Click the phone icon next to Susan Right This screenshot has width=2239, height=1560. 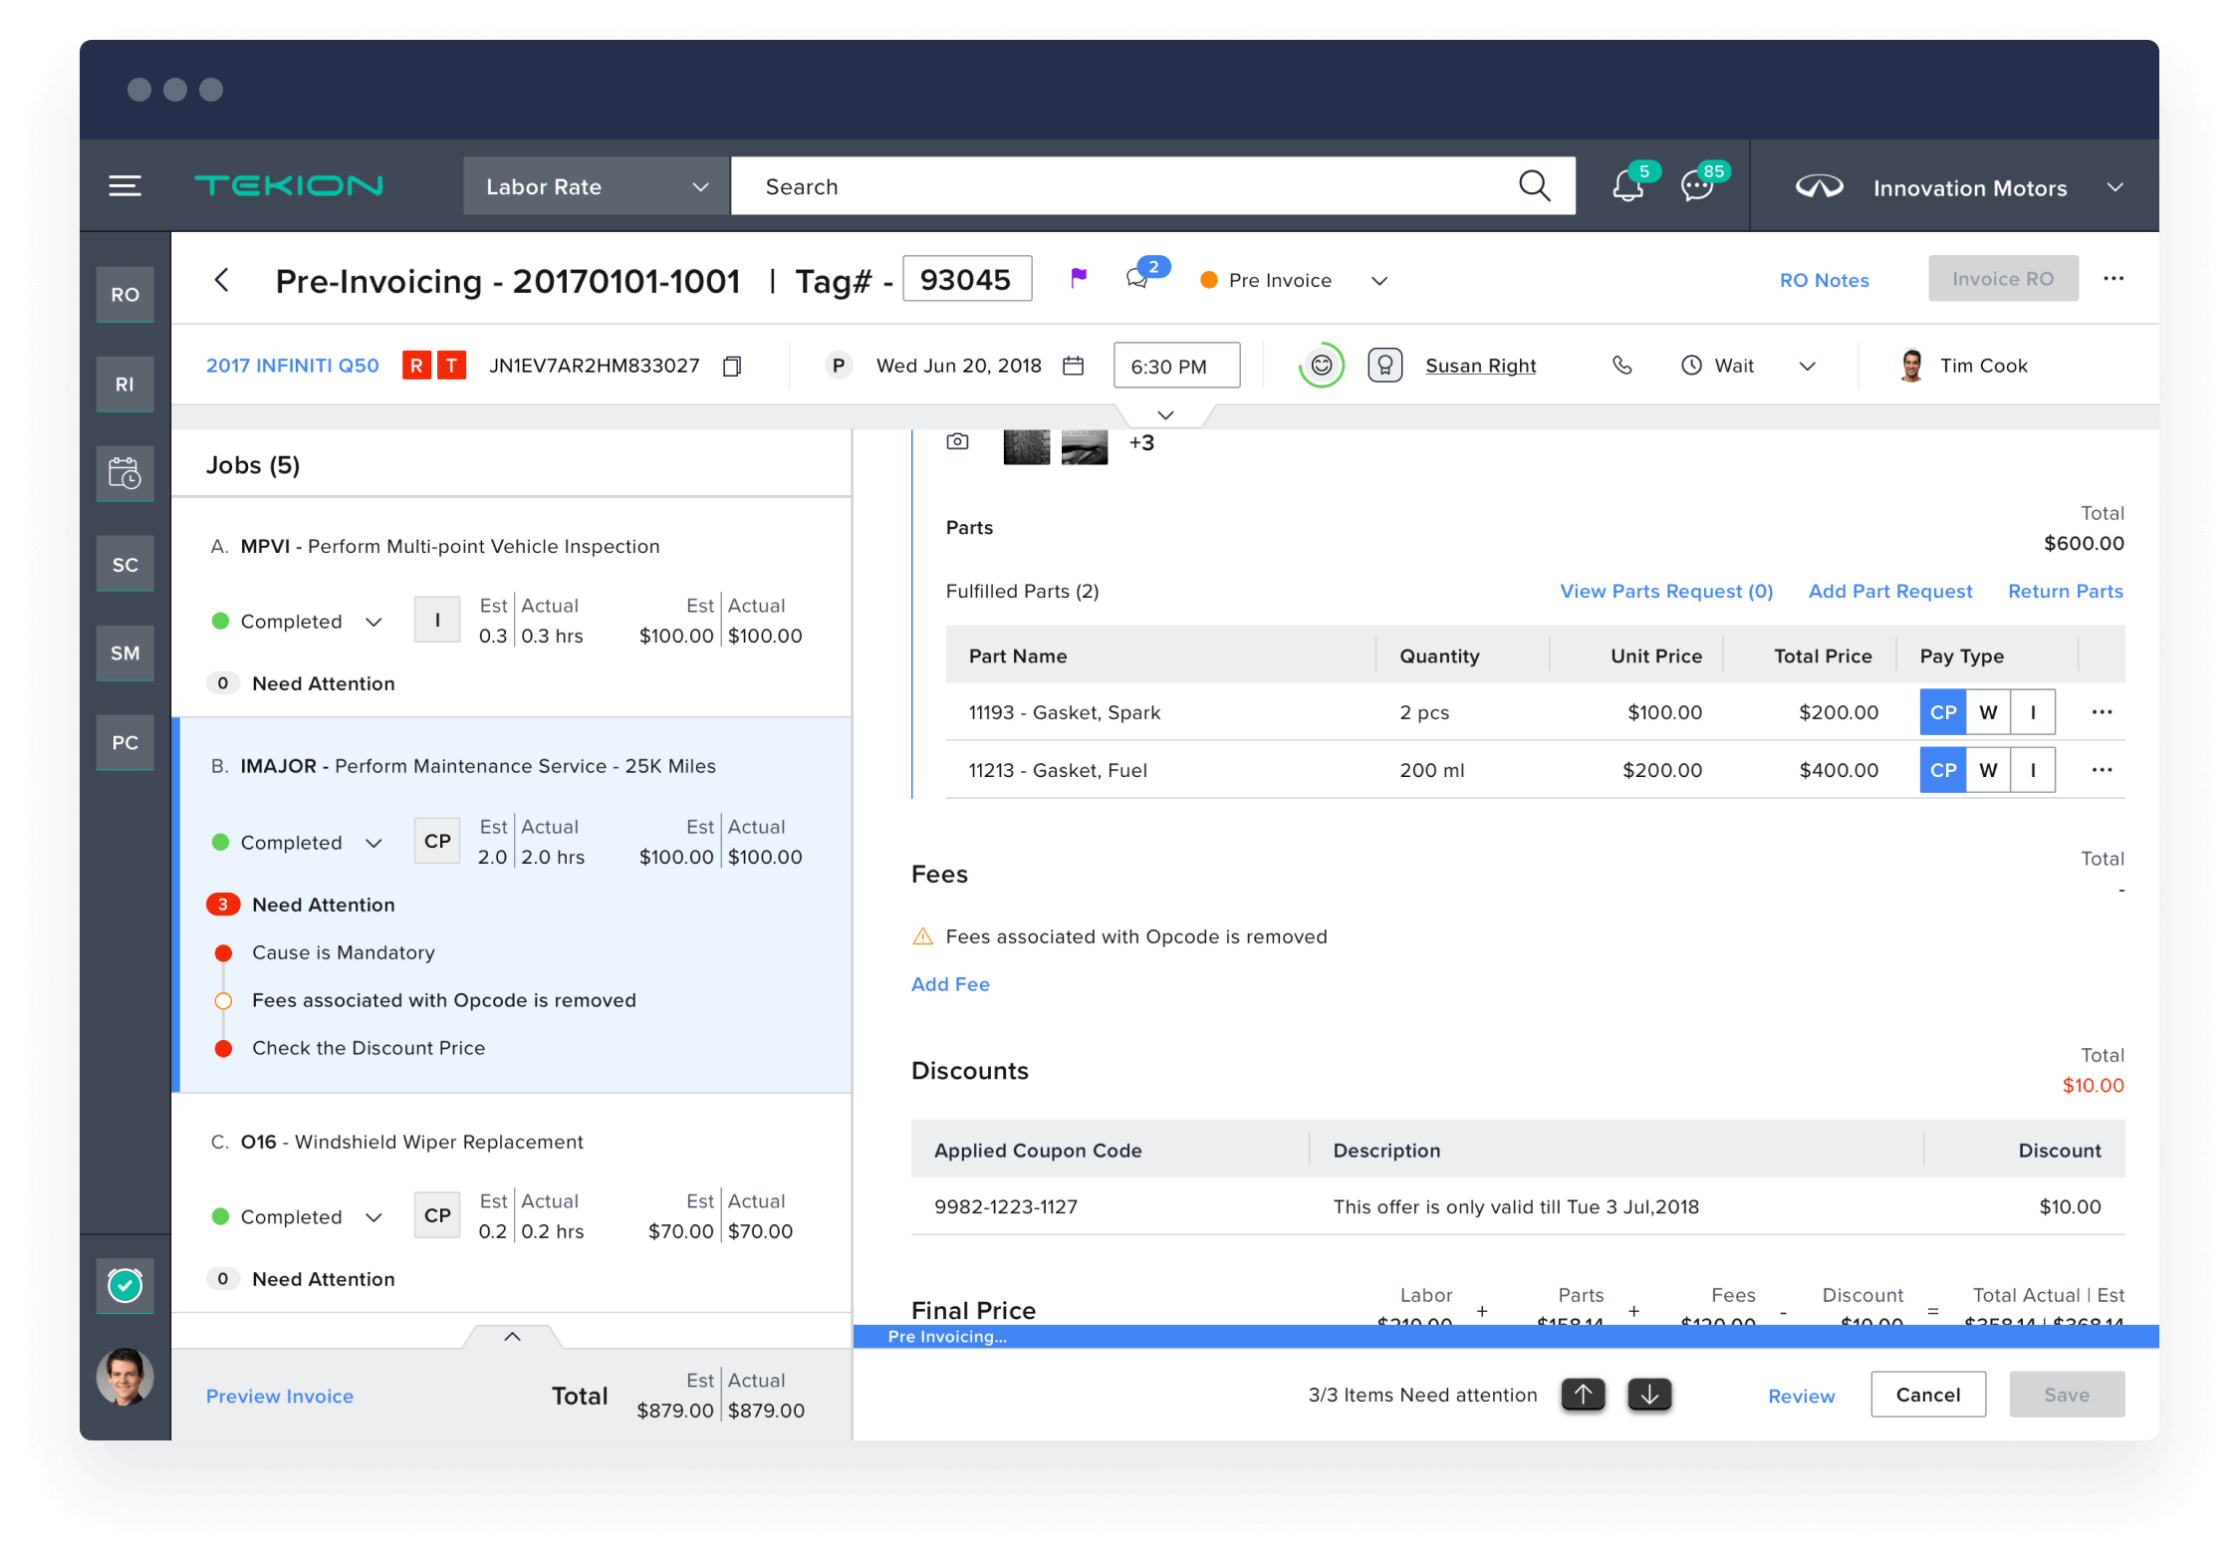pyautogui.click(x=1622, y=366)
